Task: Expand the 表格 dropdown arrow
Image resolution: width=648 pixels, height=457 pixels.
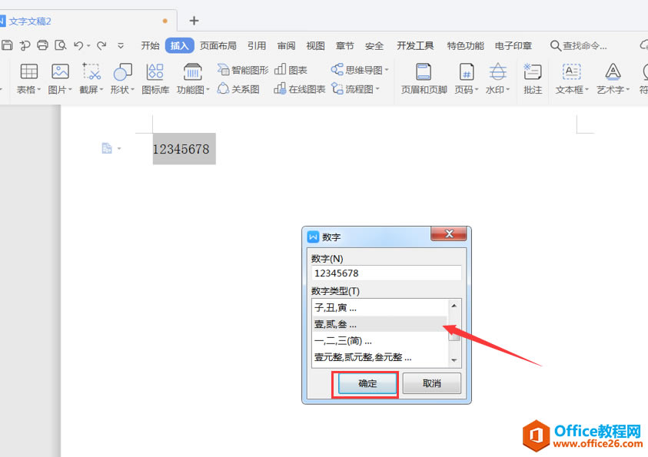Action: (39, 89)
